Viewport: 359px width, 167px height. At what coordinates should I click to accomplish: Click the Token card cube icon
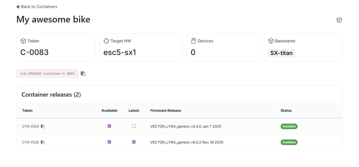(x=23, y=41)
